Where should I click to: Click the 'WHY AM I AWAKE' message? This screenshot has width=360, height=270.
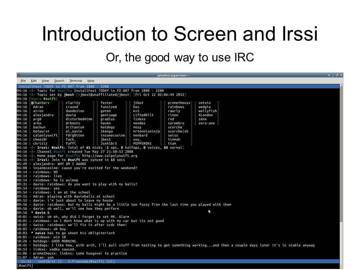72,164
